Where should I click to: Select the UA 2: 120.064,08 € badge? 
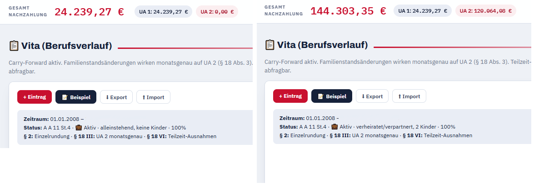point(486,10)
